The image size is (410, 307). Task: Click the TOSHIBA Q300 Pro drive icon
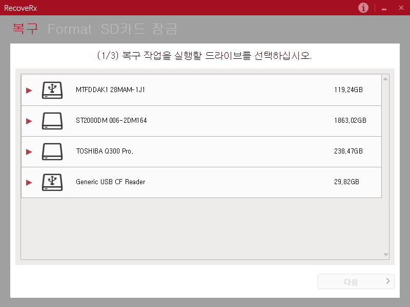[52, 151]
